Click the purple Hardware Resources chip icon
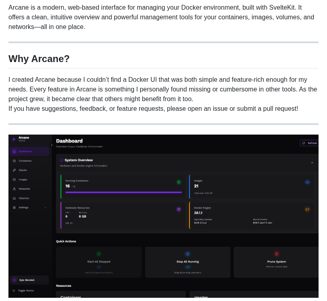The image size is (327, 301). [x=179, y=209]
